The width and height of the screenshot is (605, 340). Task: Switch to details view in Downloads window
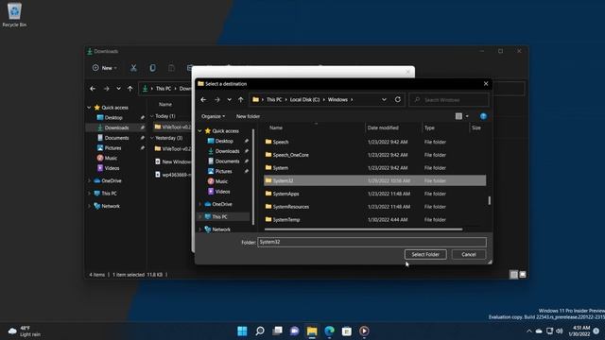[x=513, y=275]
